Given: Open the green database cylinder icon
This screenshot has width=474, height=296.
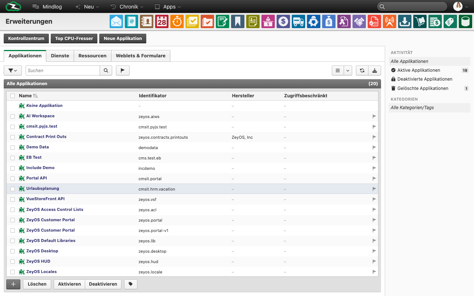Looking at the screenshot, I should point(465,21).
